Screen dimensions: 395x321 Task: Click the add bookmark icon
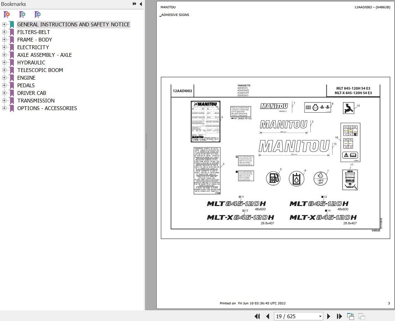(22, 15)
